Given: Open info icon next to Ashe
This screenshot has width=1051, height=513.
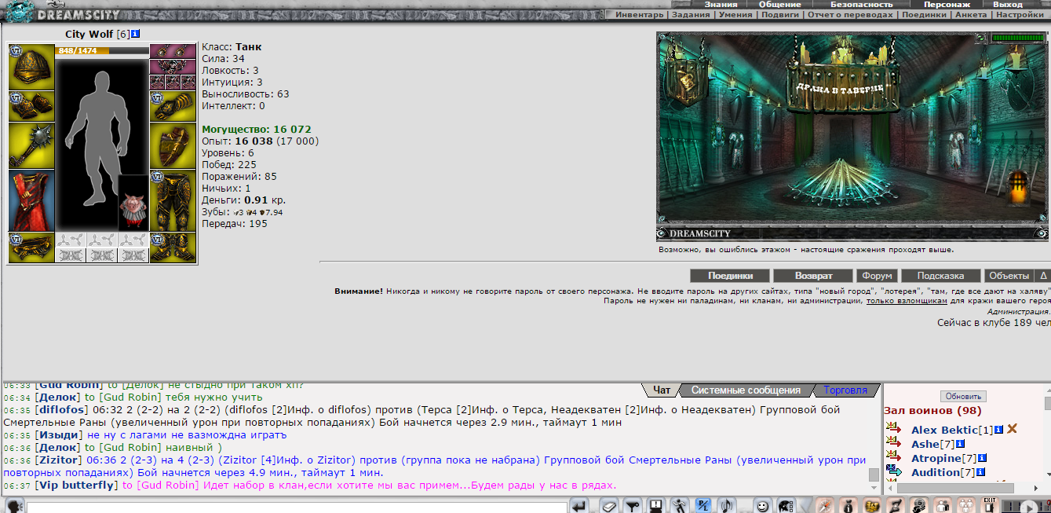Looking at the screenshot, I should coord(959,445).
